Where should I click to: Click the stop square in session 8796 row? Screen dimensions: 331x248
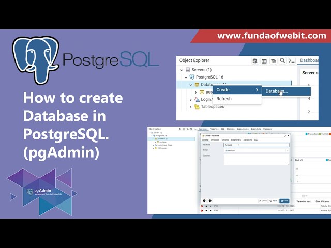point(206,210)
